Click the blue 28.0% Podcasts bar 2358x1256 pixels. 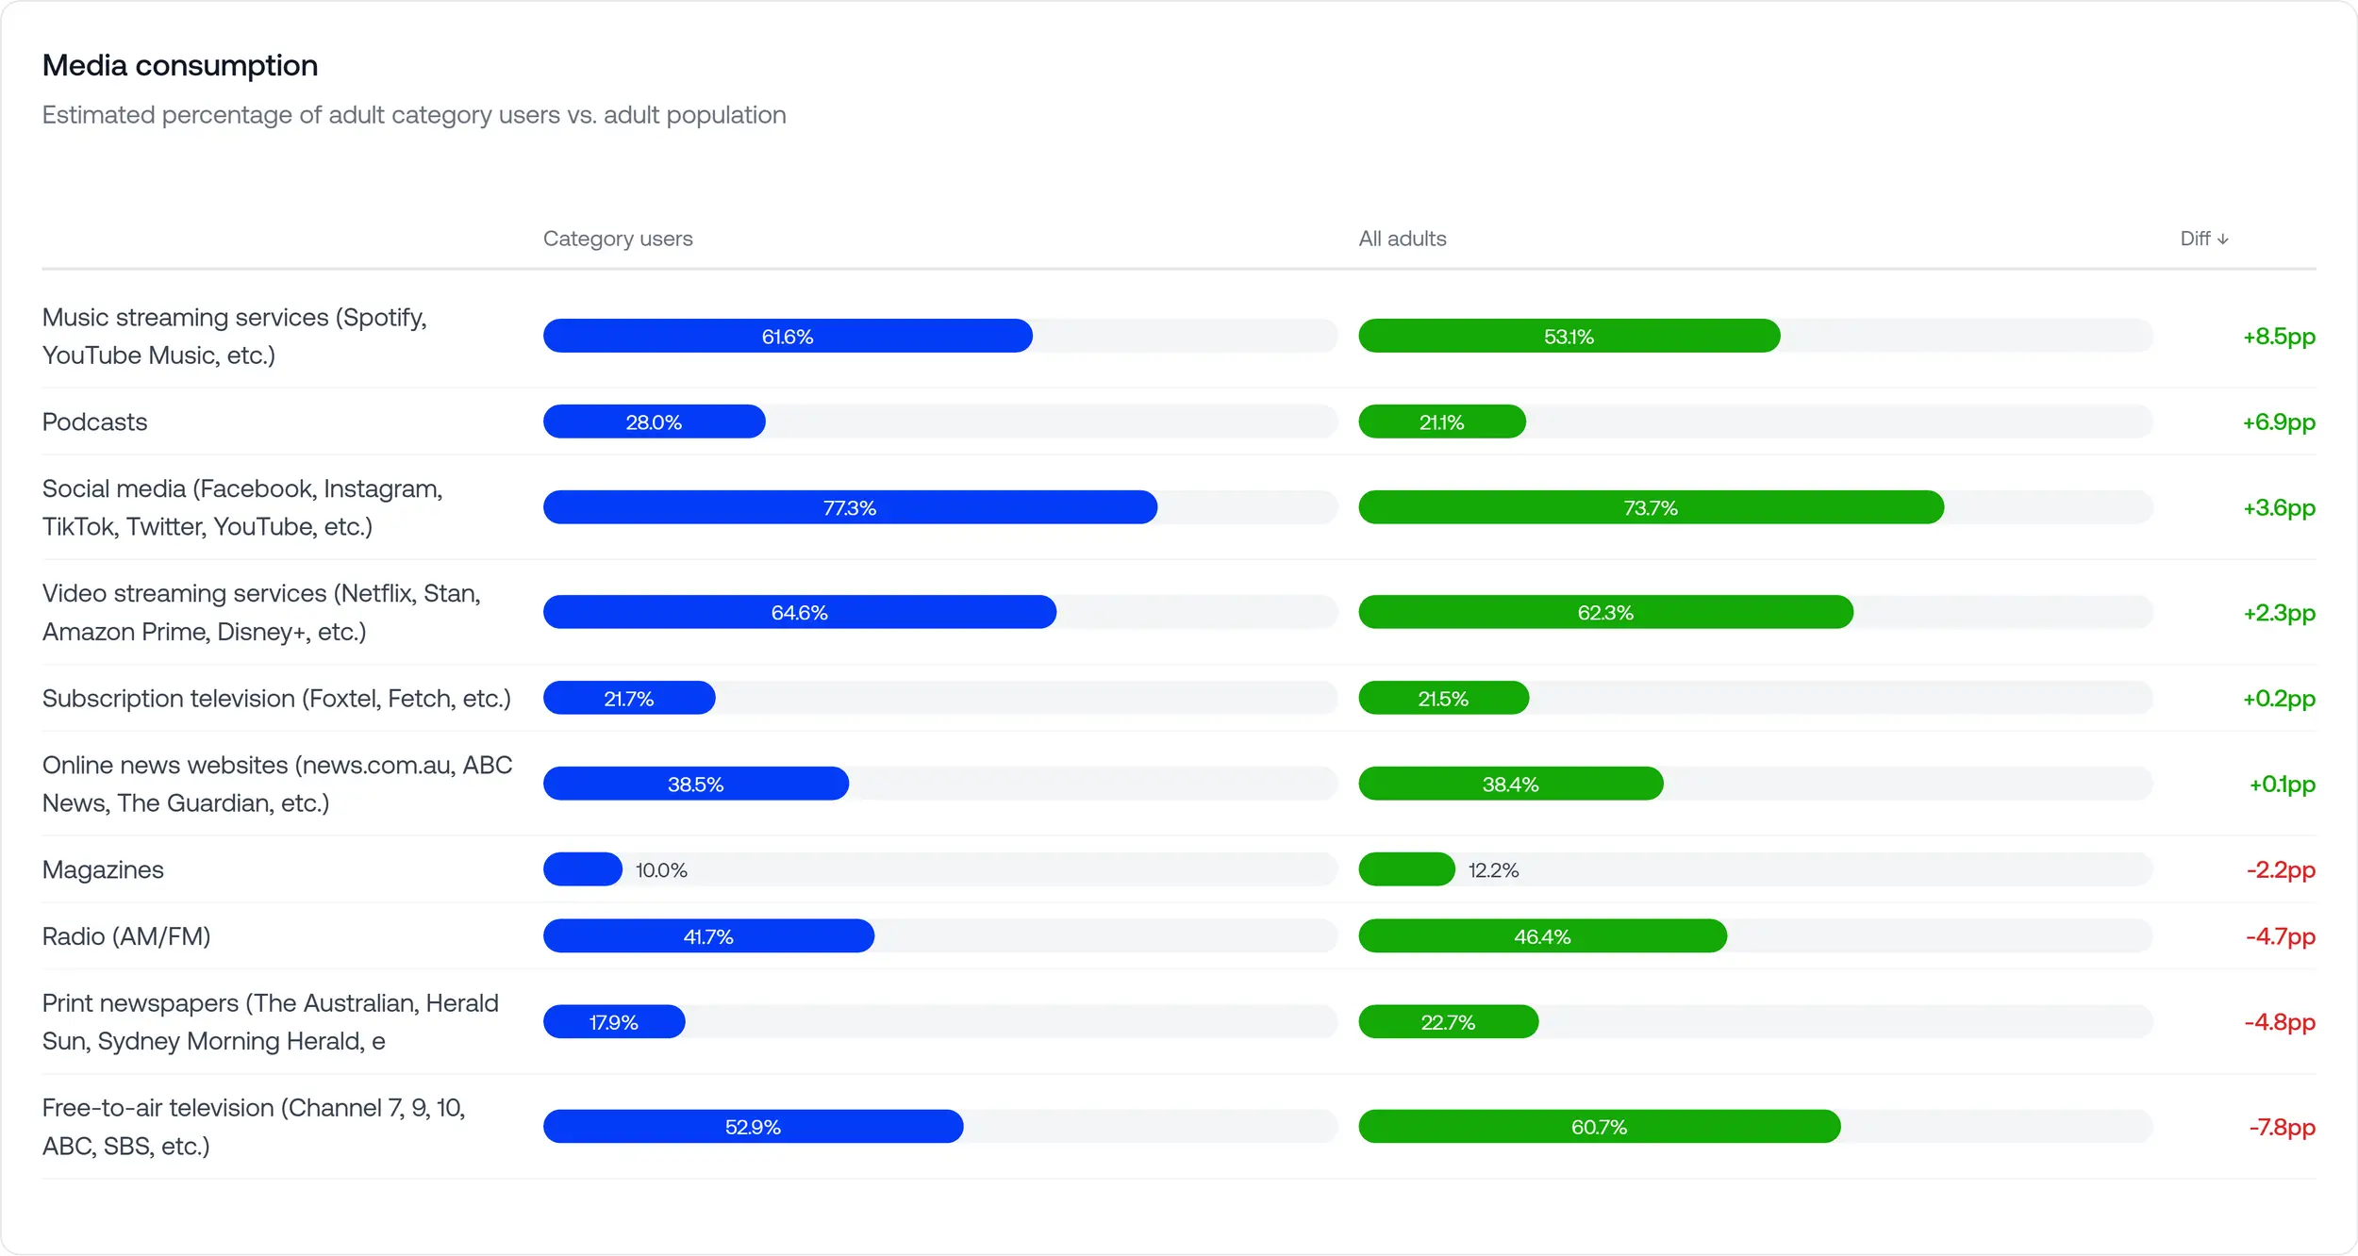[654, 422]
